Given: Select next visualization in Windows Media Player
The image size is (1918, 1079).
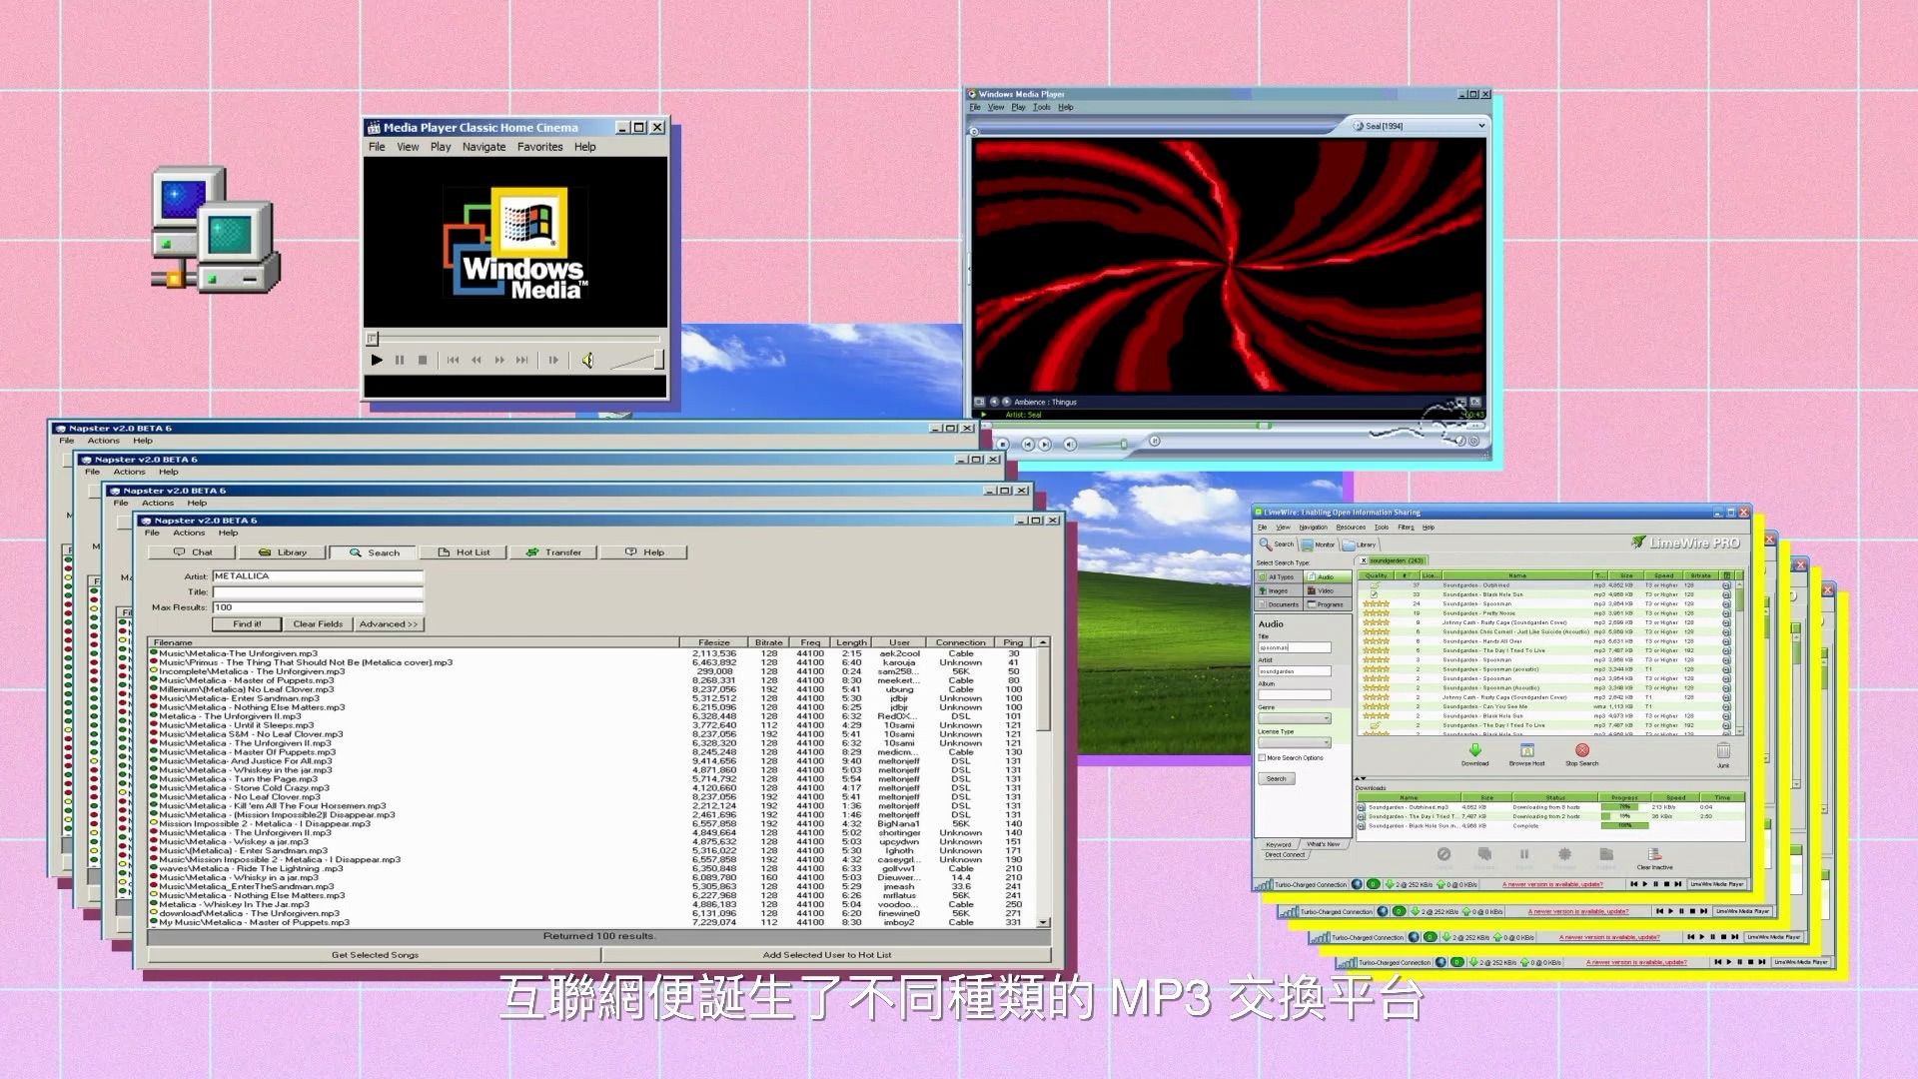Looking at the screenshot, I should [x=1006, y=402].
